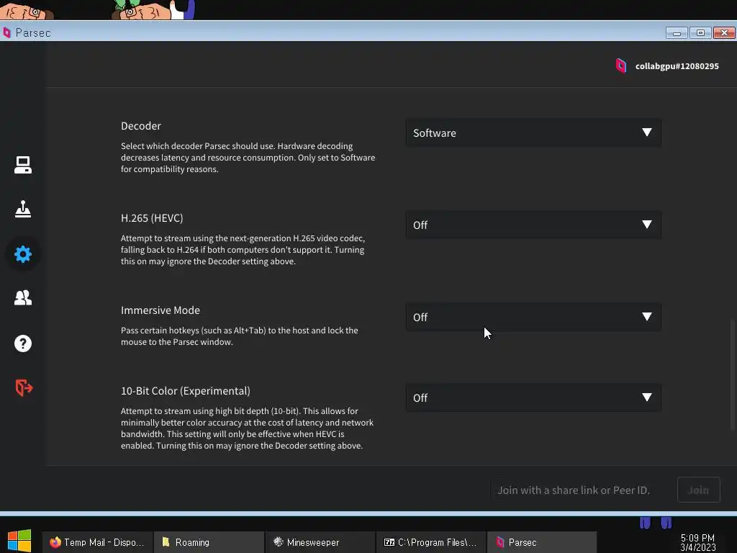Screen dimensions: 737x553
Task: Maximize the Parsec window
Action: click(700, 33)
